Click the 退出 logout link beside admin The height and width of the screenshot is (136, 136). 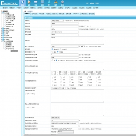pyautogui.click(x=97, y=3)
